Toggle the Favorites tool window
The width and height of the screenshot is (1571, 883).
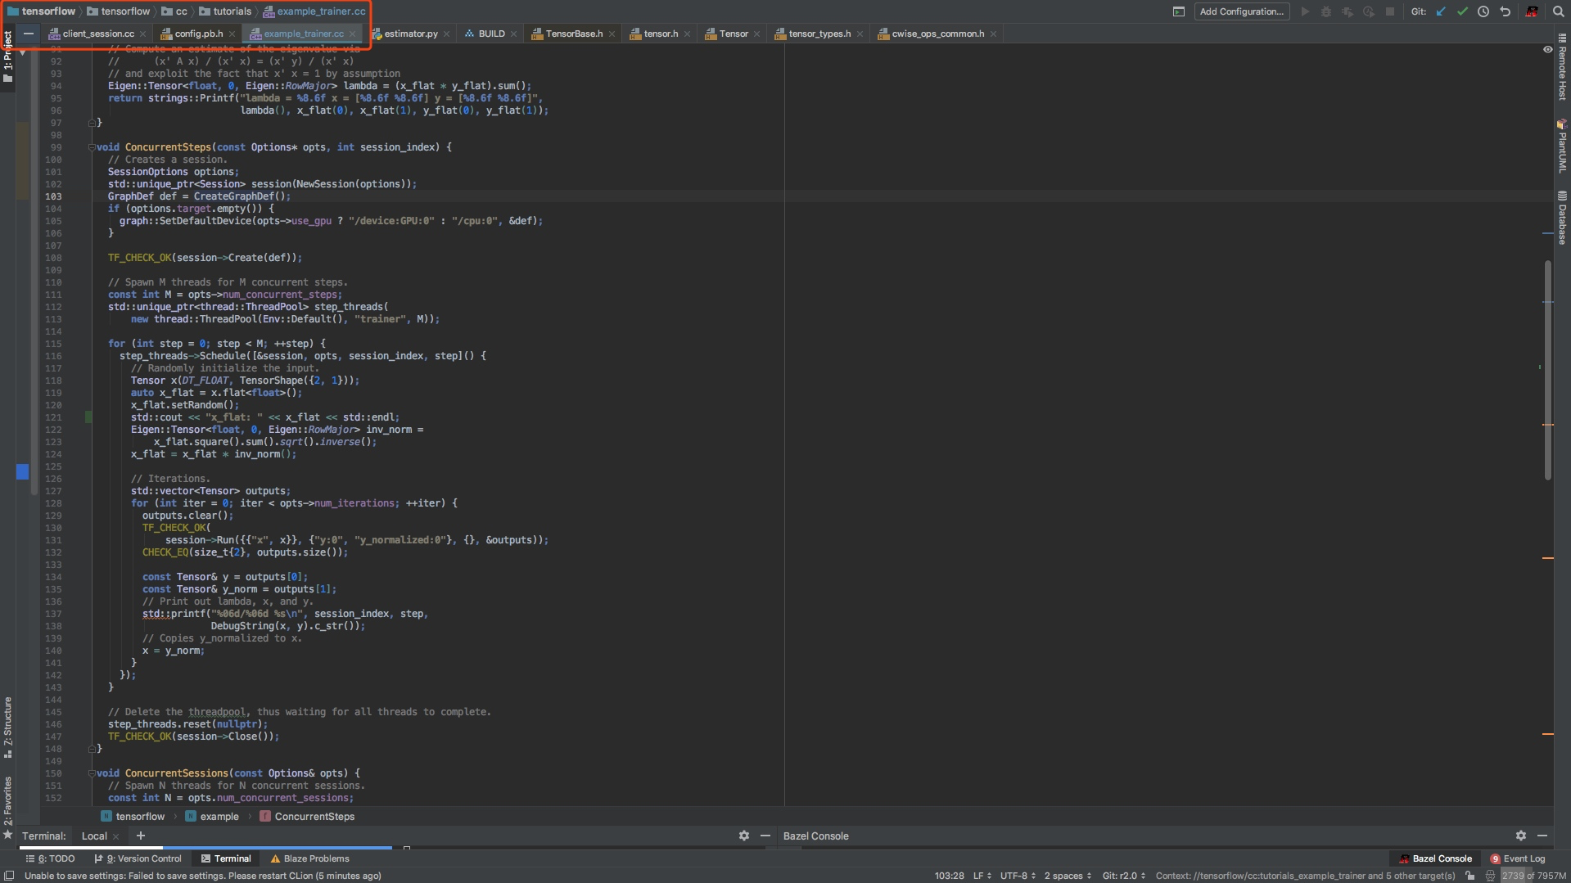[7, 807]
